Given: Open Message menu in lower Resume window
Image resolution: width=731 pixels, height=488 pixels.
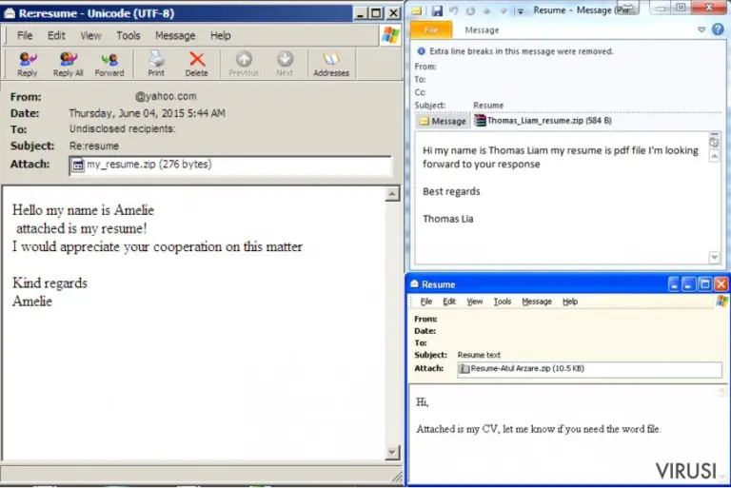Looking at the screenshot, I should click(x=537, y=302).
